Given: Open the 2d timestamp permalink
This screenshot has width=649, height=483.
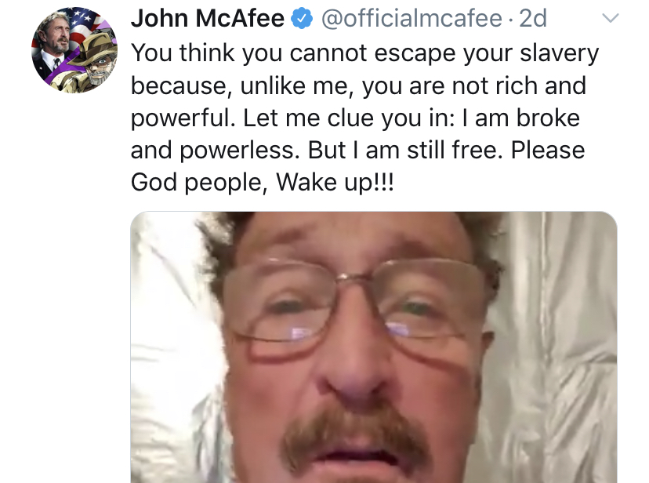Looking at the screenshot, I should tap(533, 19).
